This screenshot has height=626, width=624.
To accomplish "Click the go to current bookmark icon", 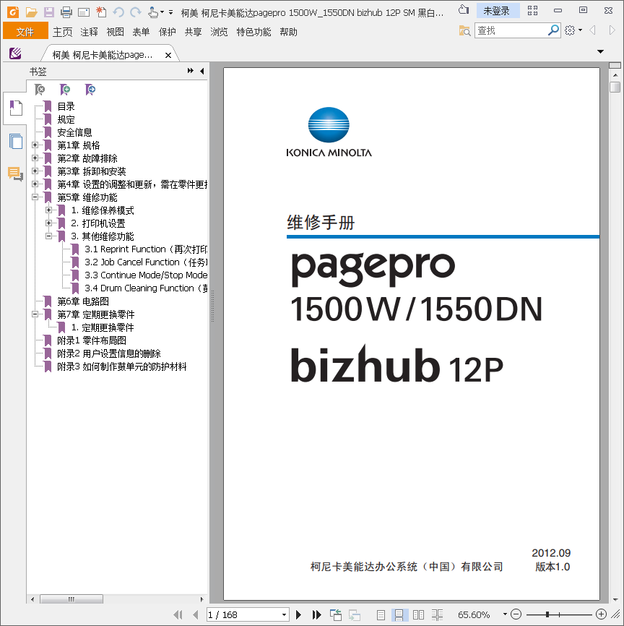I will coord(90,90).
